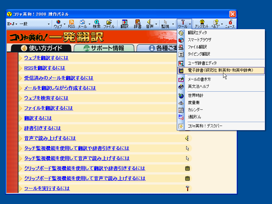Open the ファイル (File) folder toolbar icon
The width and height of the screenshot is (272, 204).
click(x=109, y=24)
